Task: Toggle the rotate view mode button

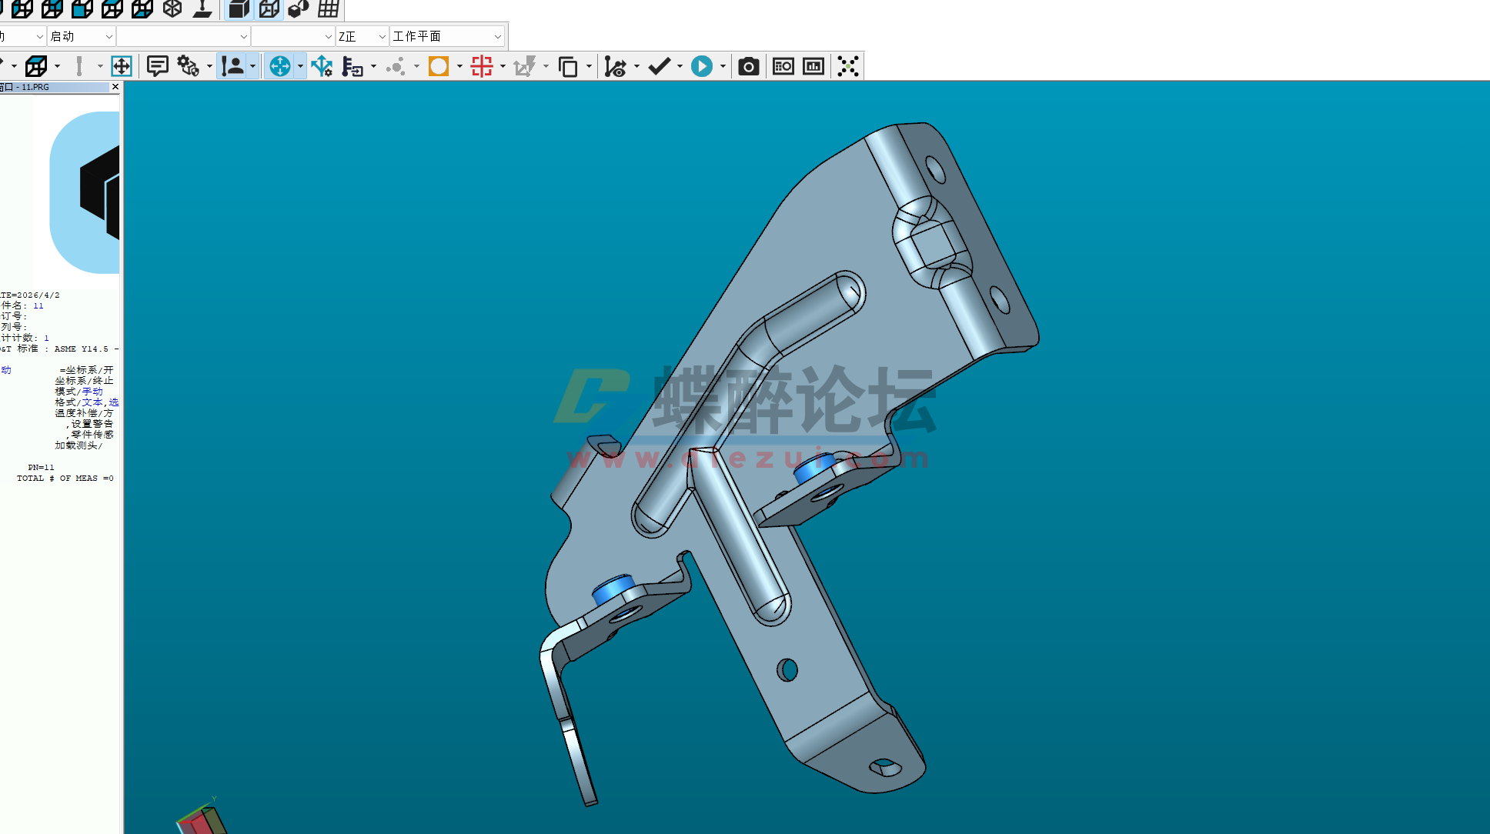Action: 282,66
